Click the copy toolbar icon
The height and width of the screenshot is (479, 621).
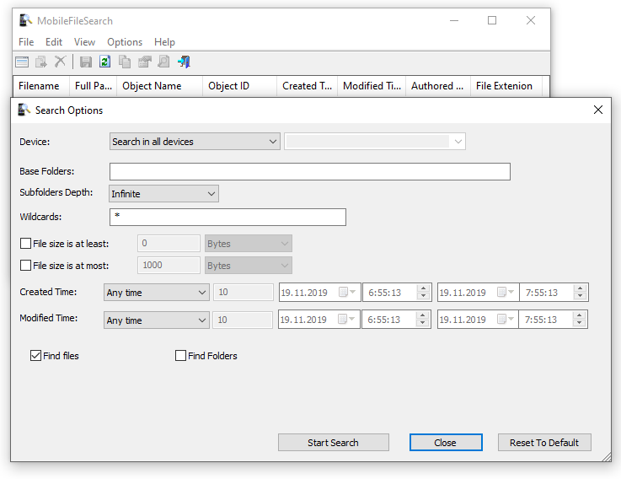(125, 62)
